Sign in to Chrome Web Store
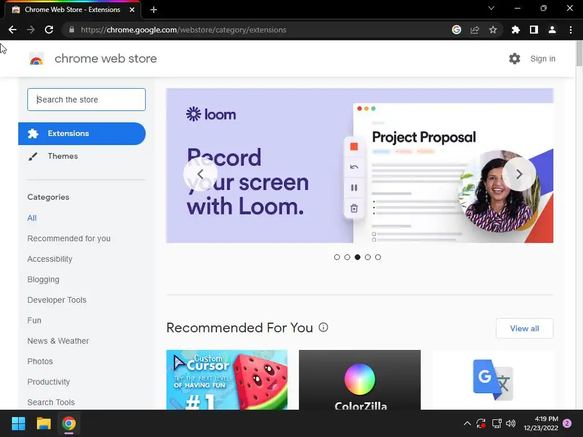 pos(543,59)
